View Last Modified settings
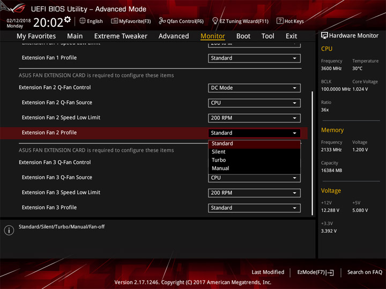386x289 pixels. pyautogui.click(x=268, y=272)
